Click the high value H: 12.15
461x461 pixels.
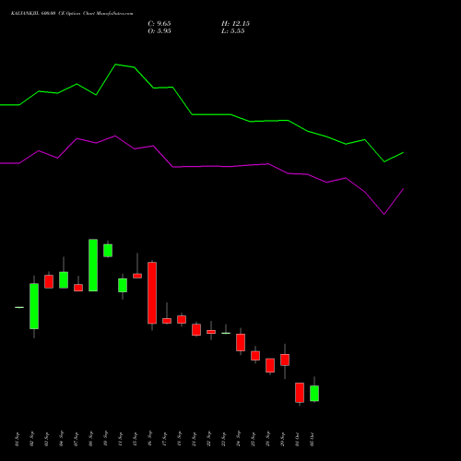235,24
